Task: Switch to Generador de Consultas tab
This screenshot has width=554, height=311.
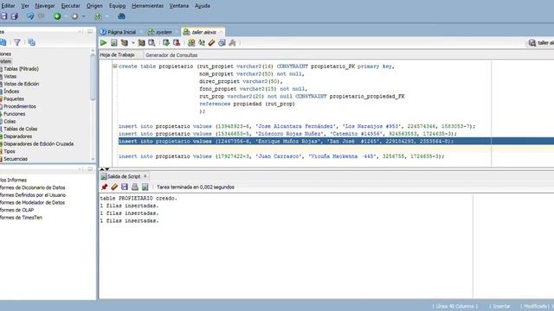Action: pyautogui.click(x=171, y=55)
